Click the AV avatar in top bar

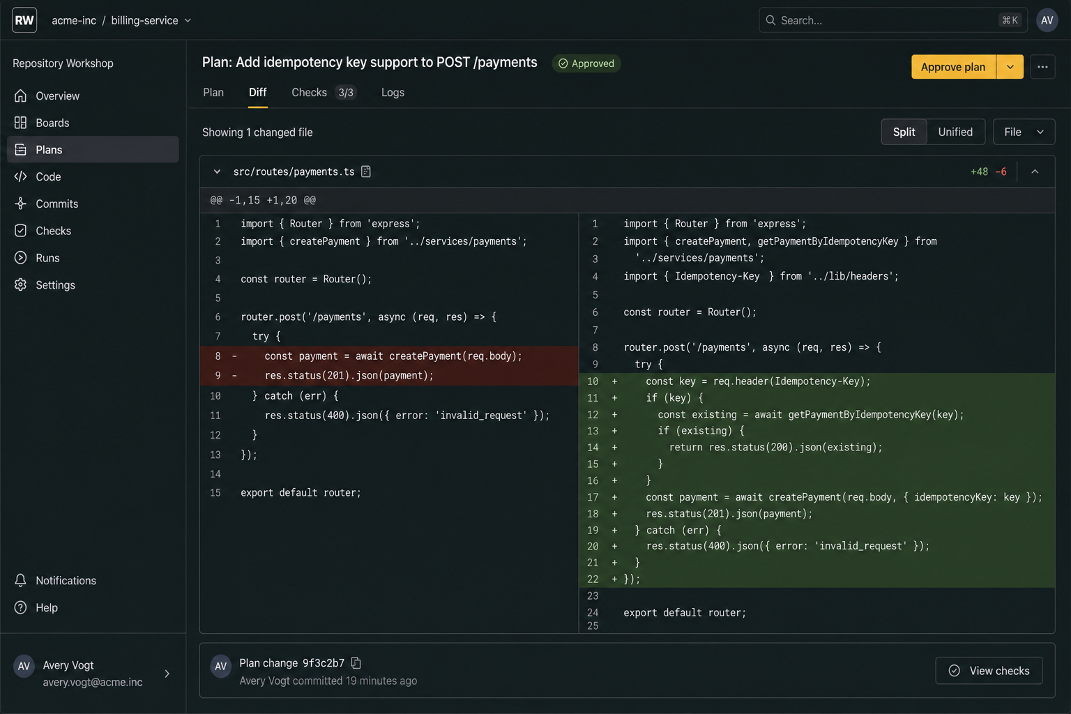click(x=1047, y=20)
